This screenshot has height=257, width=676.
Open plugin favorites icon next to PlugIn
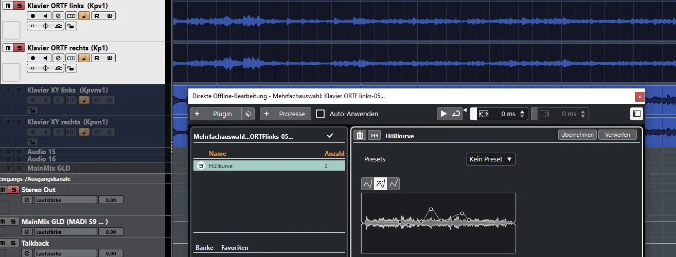pos(248,114)
